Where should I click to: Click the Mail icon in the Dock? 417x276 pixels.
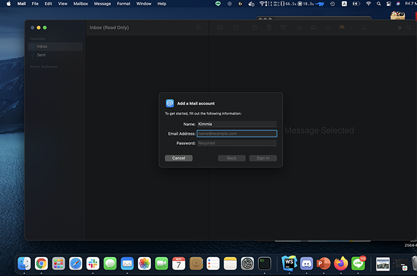(x=127, y=264)
